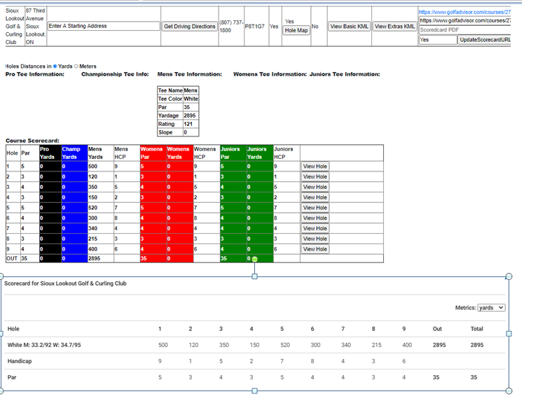Click the Handicap row label
The image size is (538, 401).
[20, 361]
